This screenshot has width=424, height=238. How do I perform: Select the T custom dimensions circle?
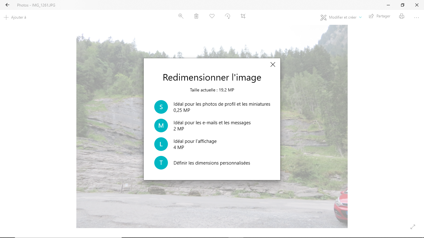tap(161, 163)
